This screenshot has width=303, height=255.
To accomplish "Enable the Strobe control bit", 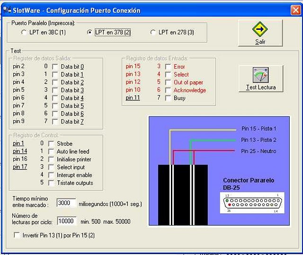I will [x=51, y=144].
